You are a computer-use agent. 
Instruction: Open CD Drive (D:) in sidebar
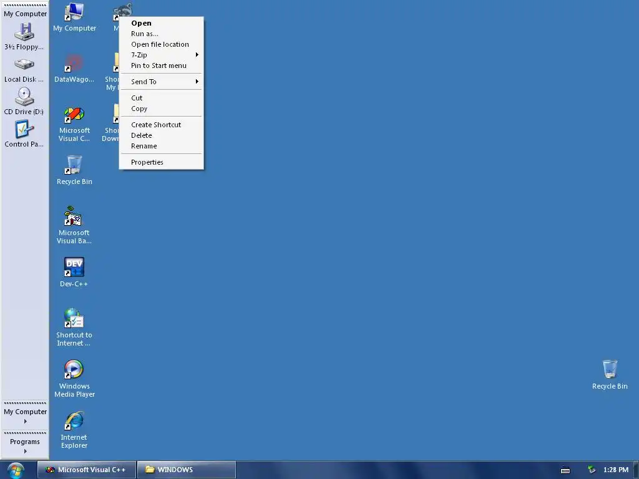[x=24, y=102]
